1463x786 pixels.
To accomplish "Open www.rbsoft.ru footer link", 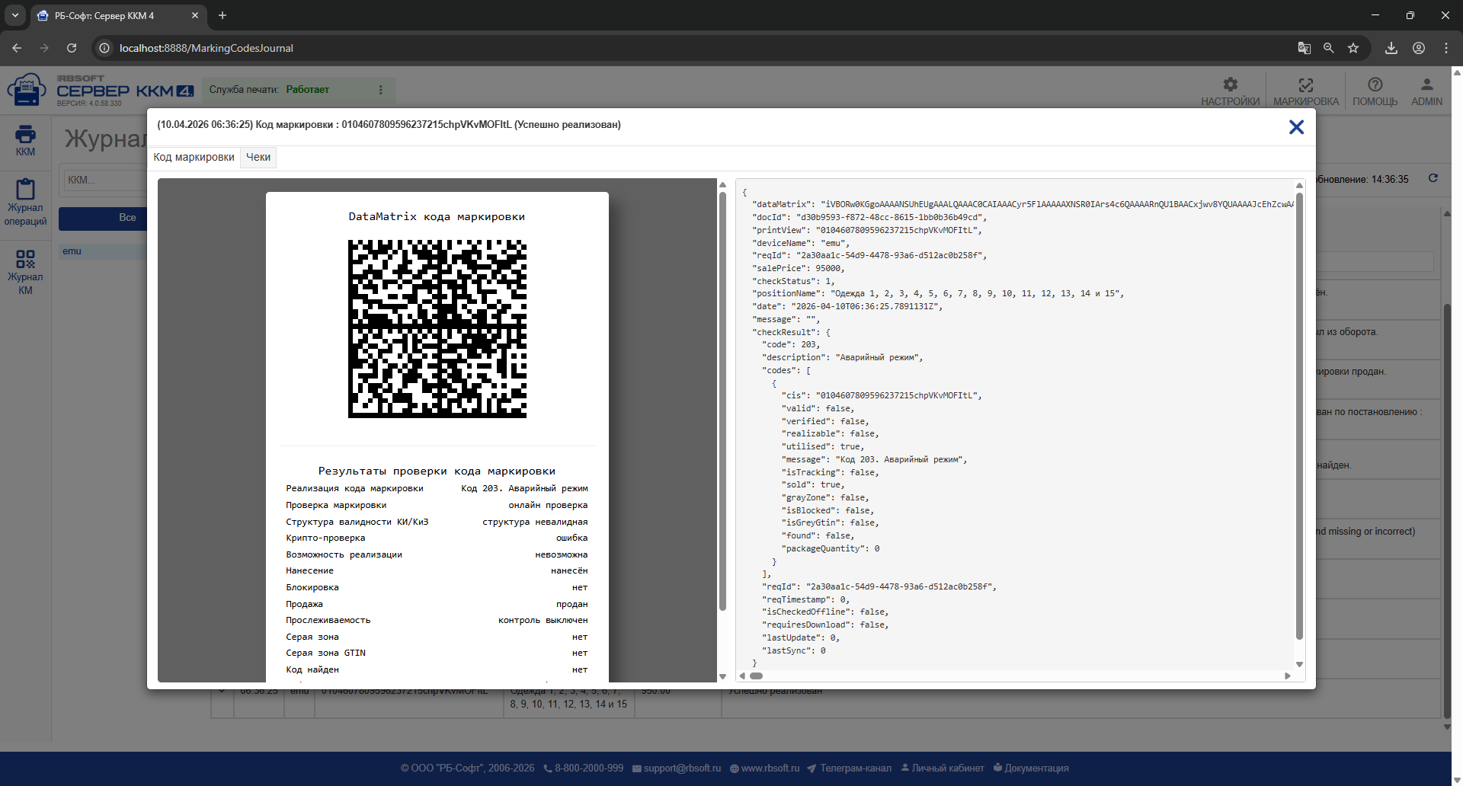I will point(765,768).
